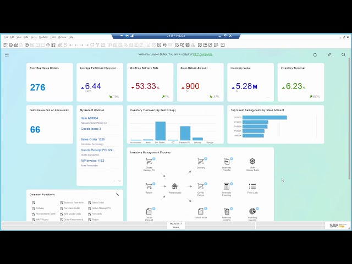Click the pencil edit cockpit icon
This screenshot has width=352, height=264.
pos(329,54)
